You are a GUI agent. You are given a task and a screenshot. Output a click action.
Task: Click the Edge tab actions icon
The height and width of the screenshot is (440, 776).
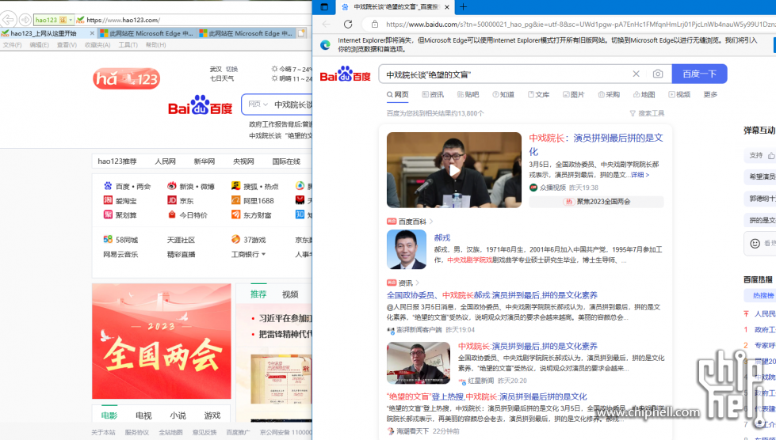pos(324,7)
